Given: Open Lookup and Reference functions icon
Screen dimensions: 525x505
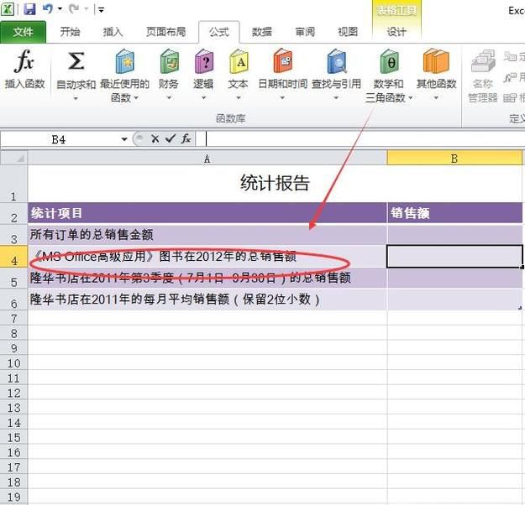Looking at the screenshot, I should [337, 61].
